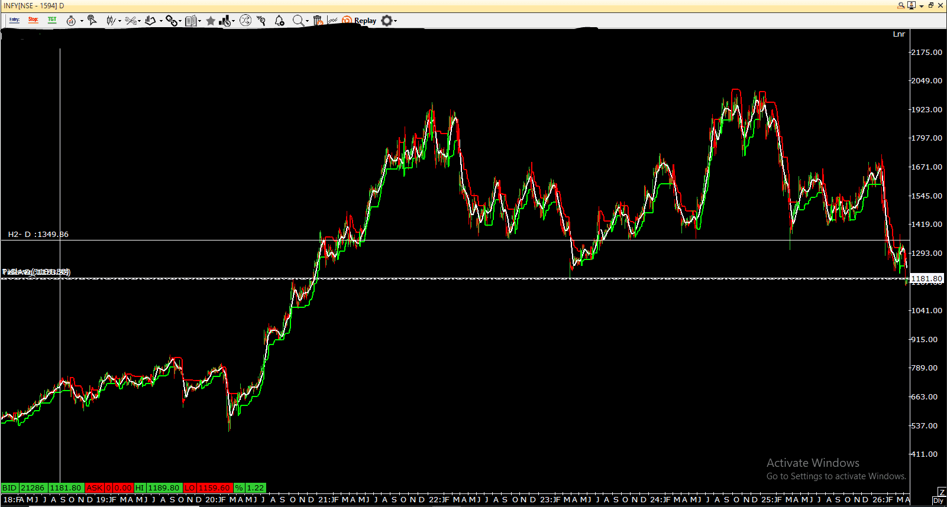Expand the zoom tool dropdown arrow
Viewport: 947px width, 507px height.
(307, 21)
